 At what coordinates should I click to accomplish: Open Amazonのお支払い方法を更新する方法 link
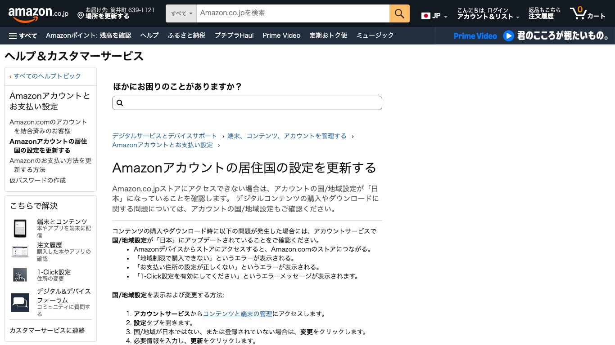[50, 165]
